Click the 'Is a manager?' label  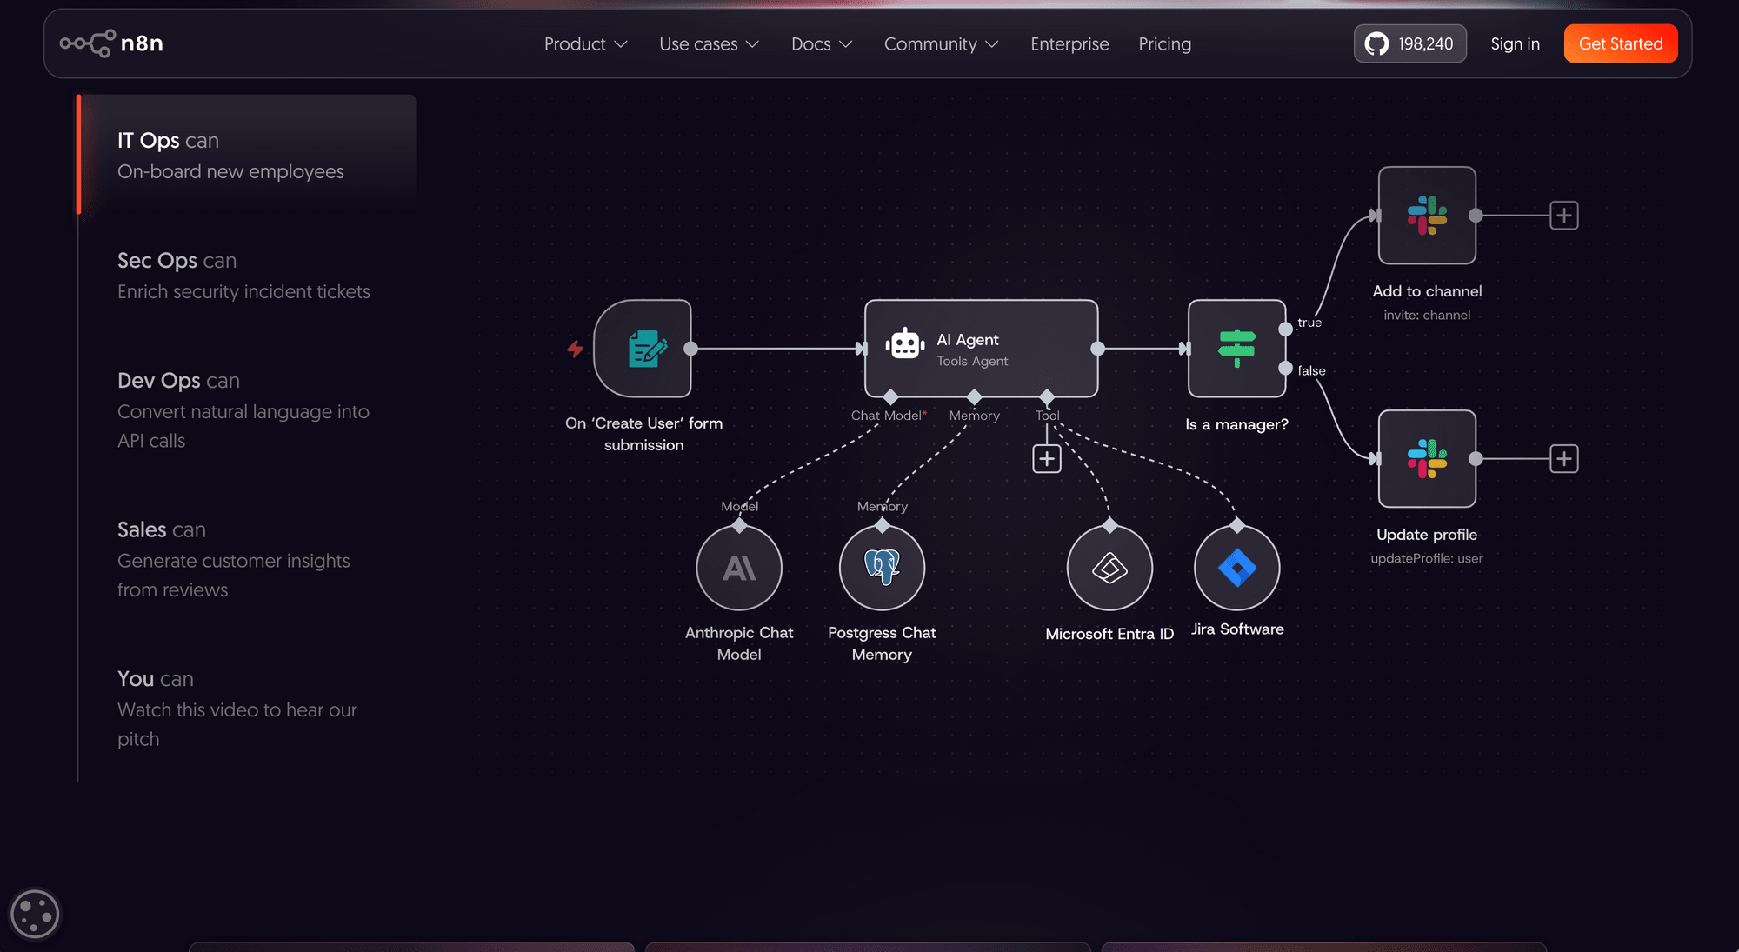coord(1236,424)
